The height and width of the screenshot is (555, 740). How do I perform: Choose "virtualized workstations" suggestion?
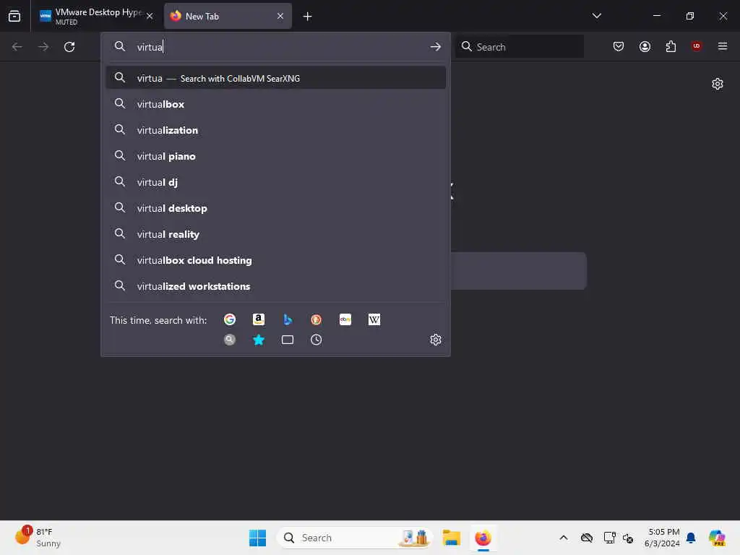tap(275, 286)
